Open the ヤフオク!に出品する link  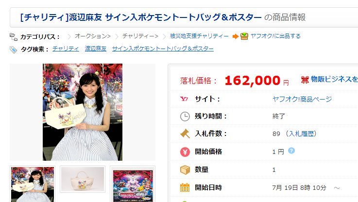tap(275, 36)
